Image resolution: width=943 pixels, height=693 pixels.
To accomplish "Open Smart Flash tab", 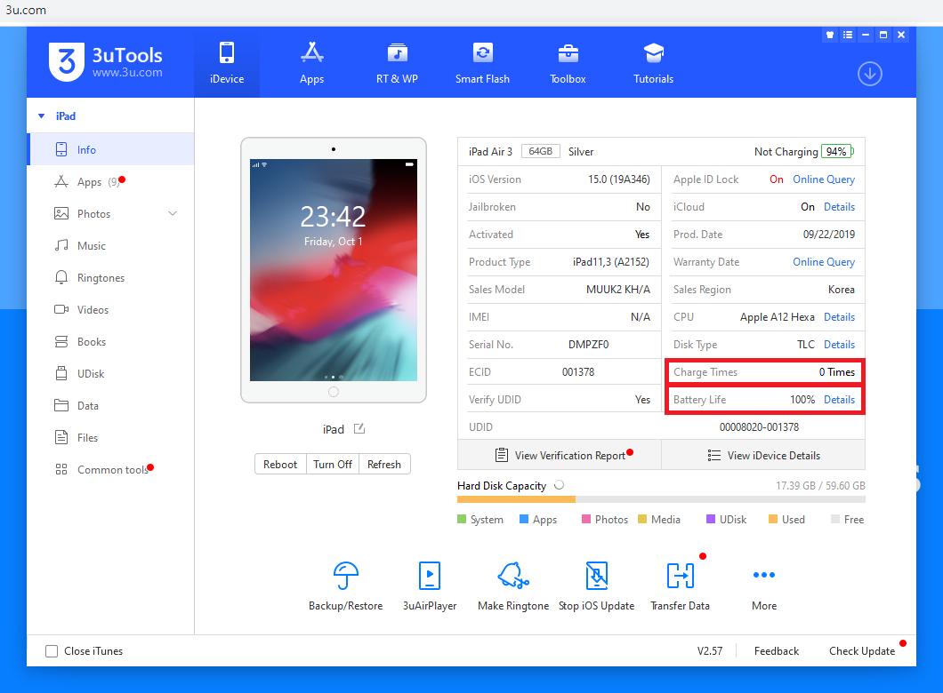I will [482, 62].
